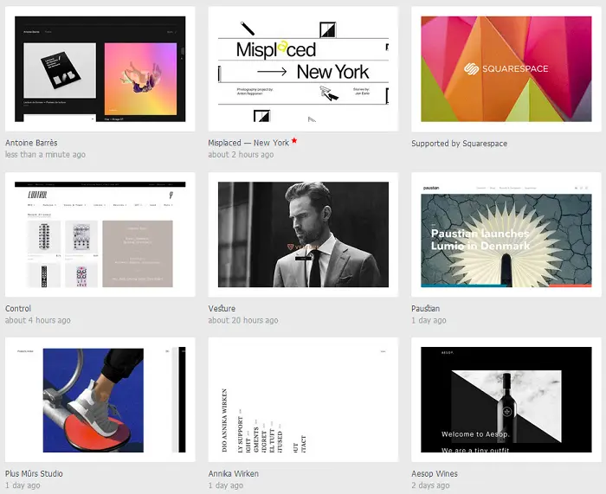Click the Antoine Barrès title link

coord(31,143)
